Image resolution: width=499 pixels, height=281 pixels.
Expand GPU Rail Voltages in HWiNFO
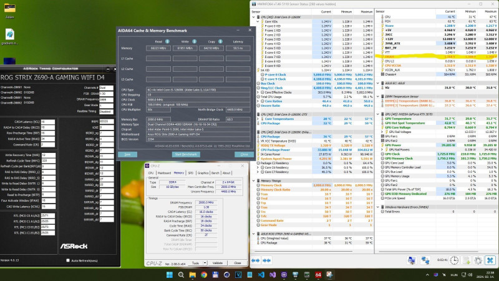point(382,132)
